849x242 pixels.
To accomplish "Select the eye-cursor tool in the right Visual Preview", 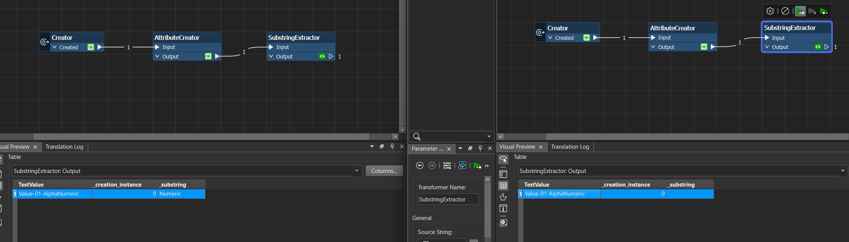I will [503, 159].
